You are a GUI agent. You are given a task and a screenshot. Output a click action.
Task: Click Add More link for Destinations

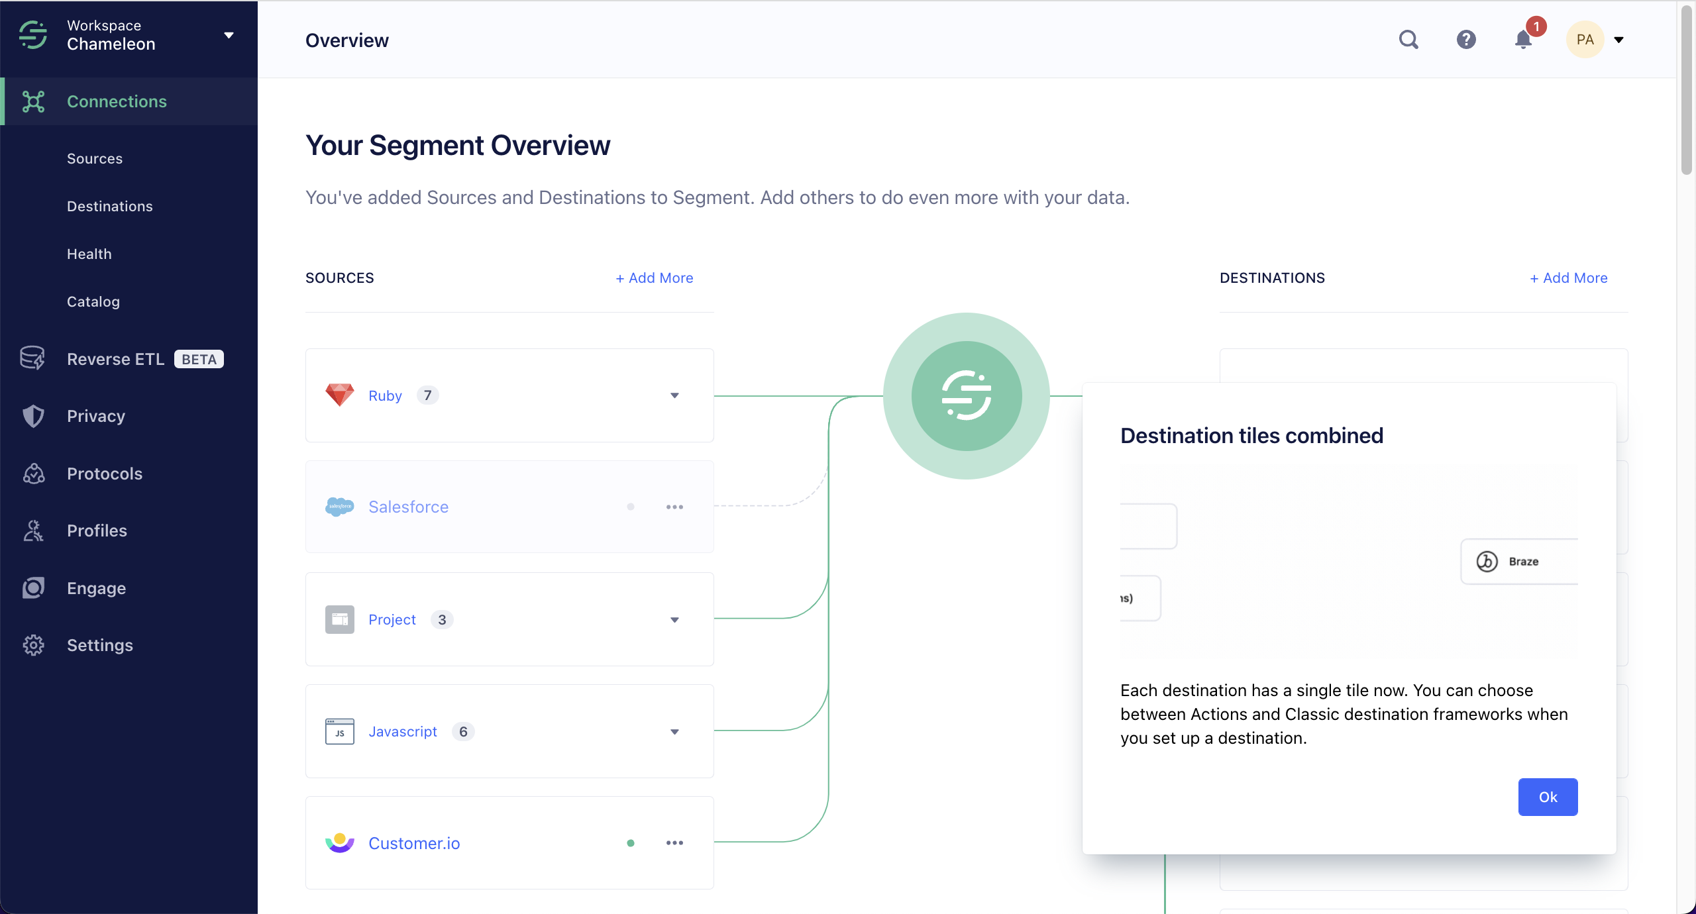click(x=1569, y=278)
